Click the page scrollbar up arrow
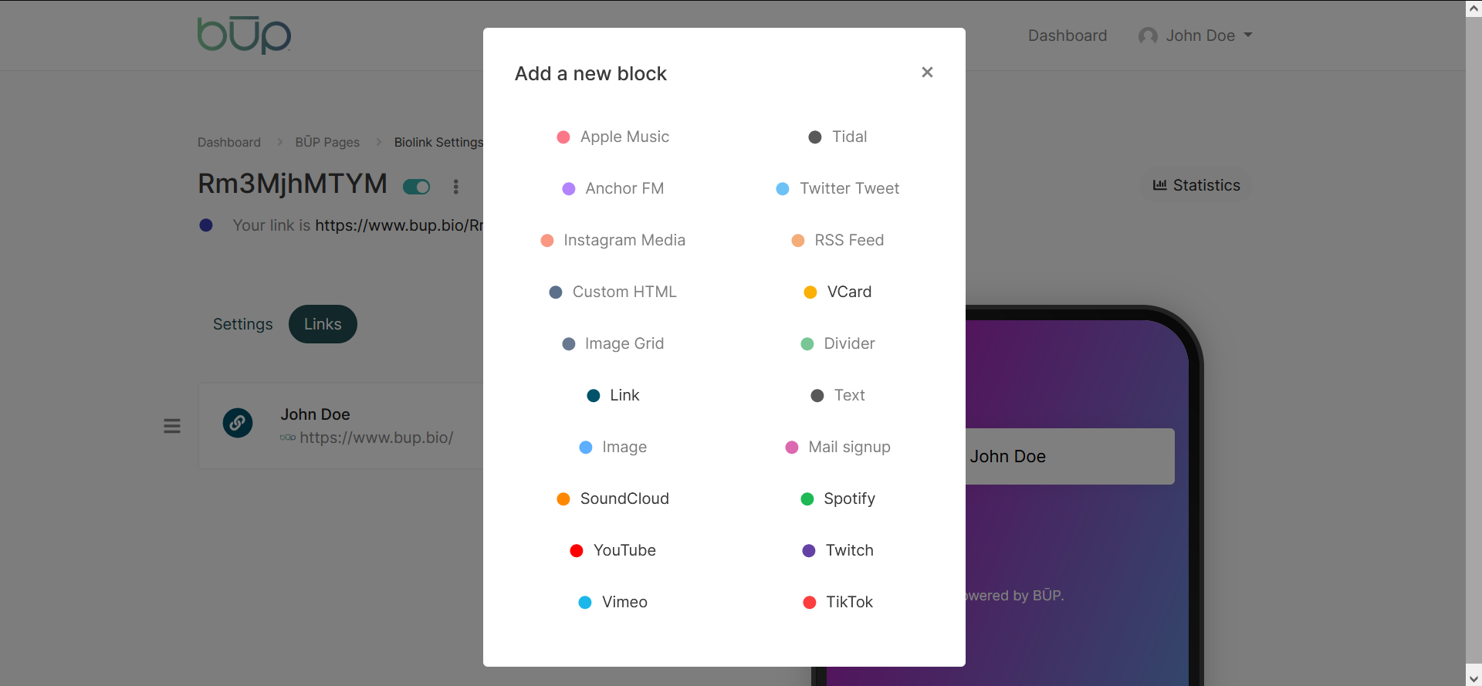Viewport: 1482px width, 686px height. 1474,8
